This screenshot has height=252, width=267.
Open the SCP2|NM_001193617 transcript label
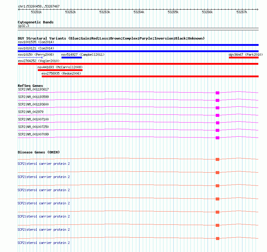click(x=33, y=89)
